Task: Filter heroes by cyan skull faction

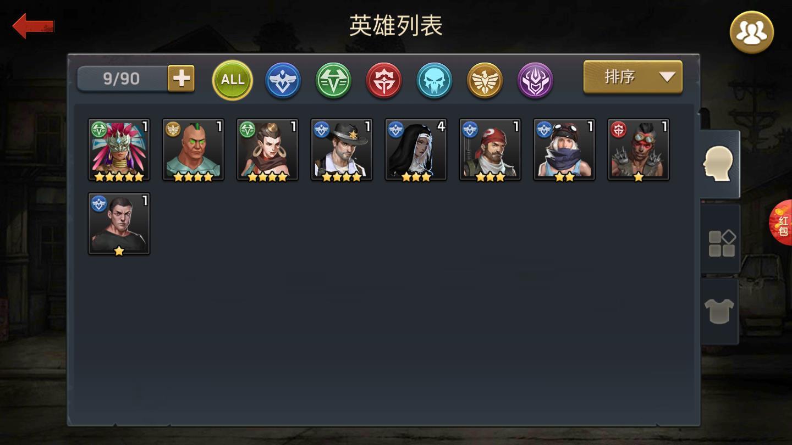Action: [x=435, y=80]
